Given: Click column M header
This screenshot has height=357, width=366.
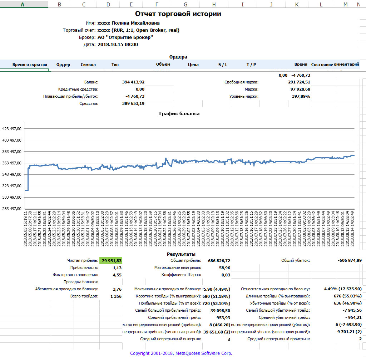Looking at the screenshot, I should coord(345,4).
